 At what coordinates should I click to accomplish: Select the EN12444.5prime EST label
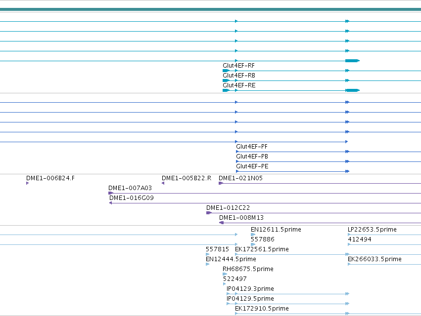coord(231,259)
